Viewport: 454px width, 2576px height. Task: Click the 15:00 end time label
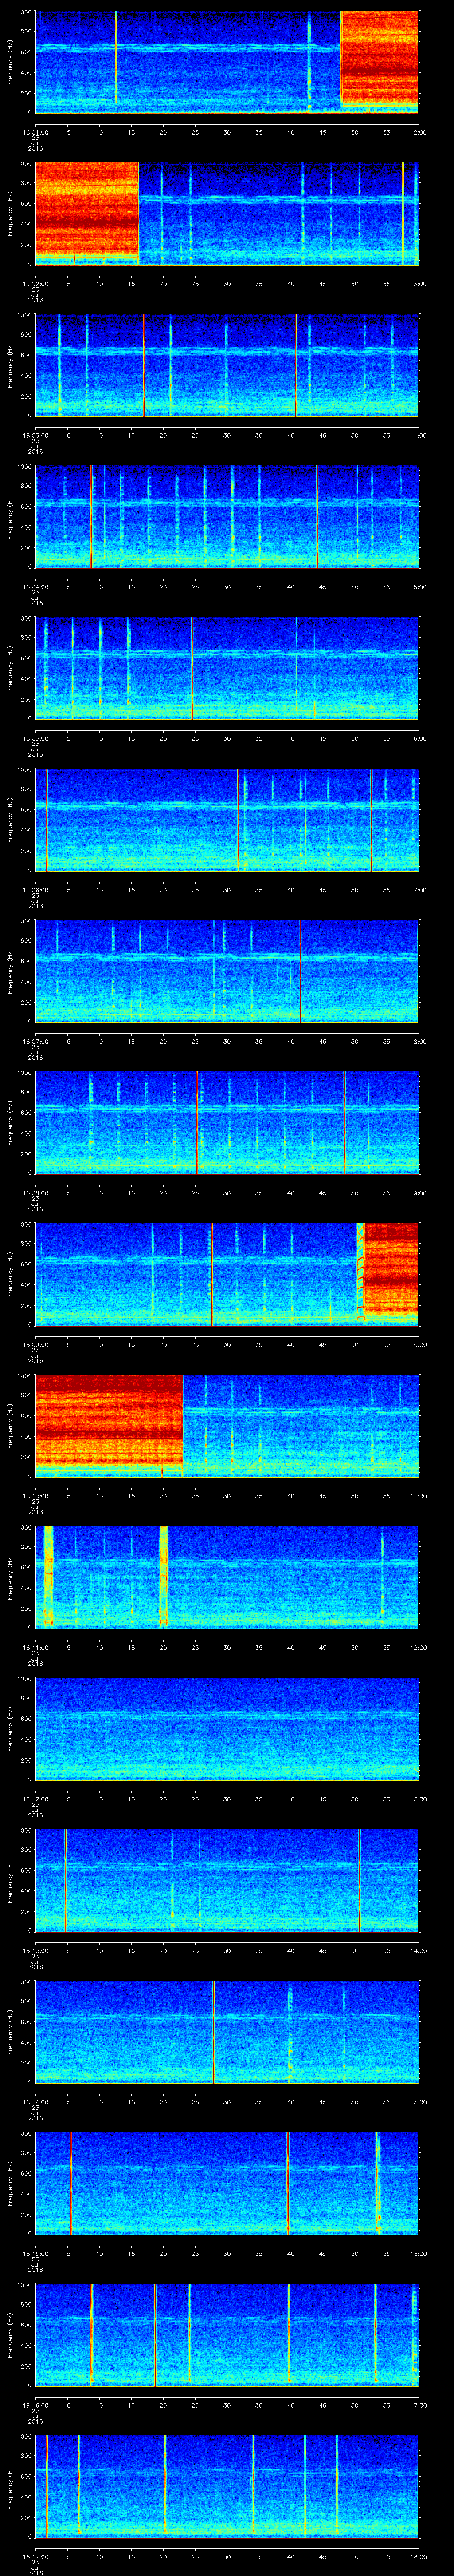click(418, 2102)
